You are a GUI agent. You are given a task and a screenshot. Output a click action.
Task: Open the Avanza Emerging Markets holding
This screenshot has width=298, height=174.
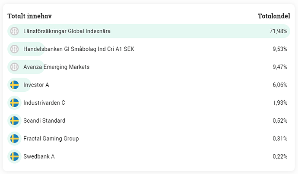click(57, 67)
